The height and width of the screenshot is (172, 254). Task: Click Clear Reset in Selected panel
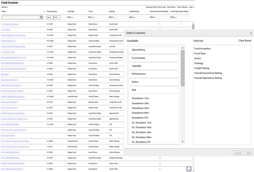click(245, 41)
